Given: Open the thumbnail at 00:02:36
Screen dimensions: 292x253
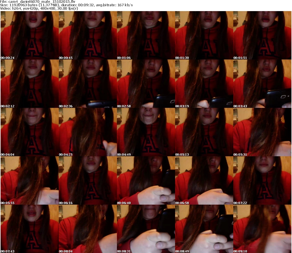Looking at the screenshot, I should [x=88, y=84].
